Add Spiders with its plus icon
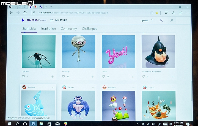This screenshot has width=198, height=126. pos(53,77)
